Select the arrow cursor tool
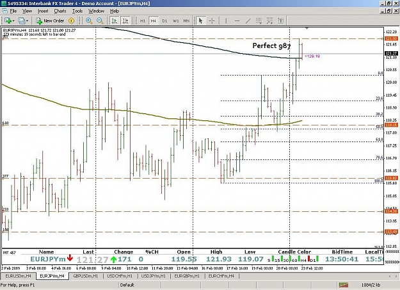Image resolution: width=400 pixels, height=290 pixels. (201, 20)
